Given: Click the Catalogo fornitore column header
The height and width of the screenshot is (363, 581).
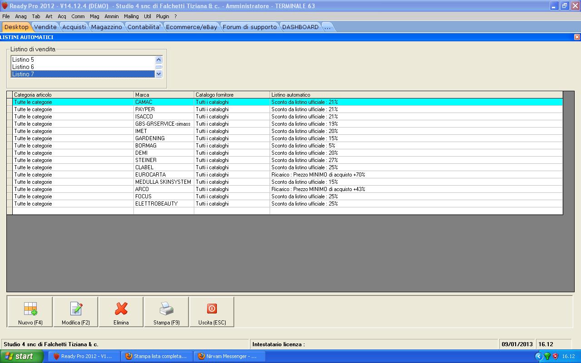Looking at the screenshot, I should point(232,94).
